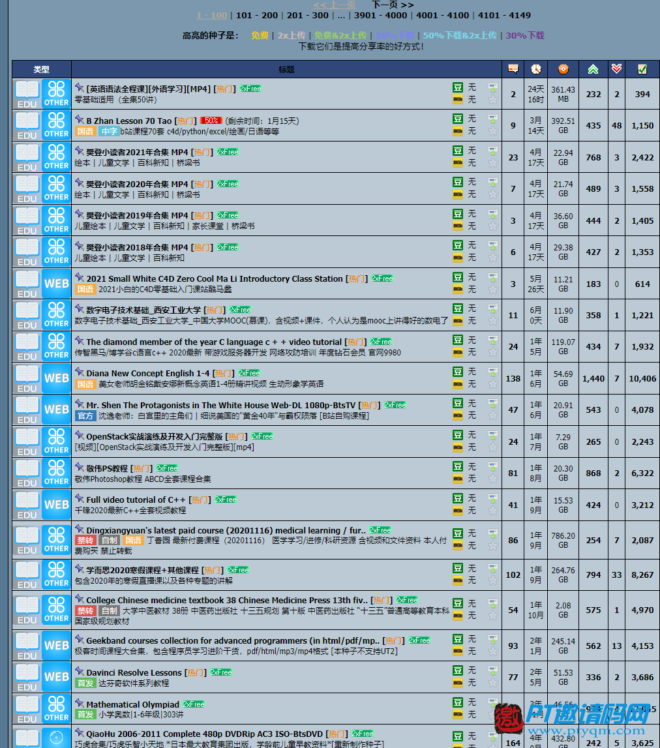660x748 pixels.
Task: Open Douban icon for B Zhan Lesson 70 Tao
Action: tap(458, 119)
